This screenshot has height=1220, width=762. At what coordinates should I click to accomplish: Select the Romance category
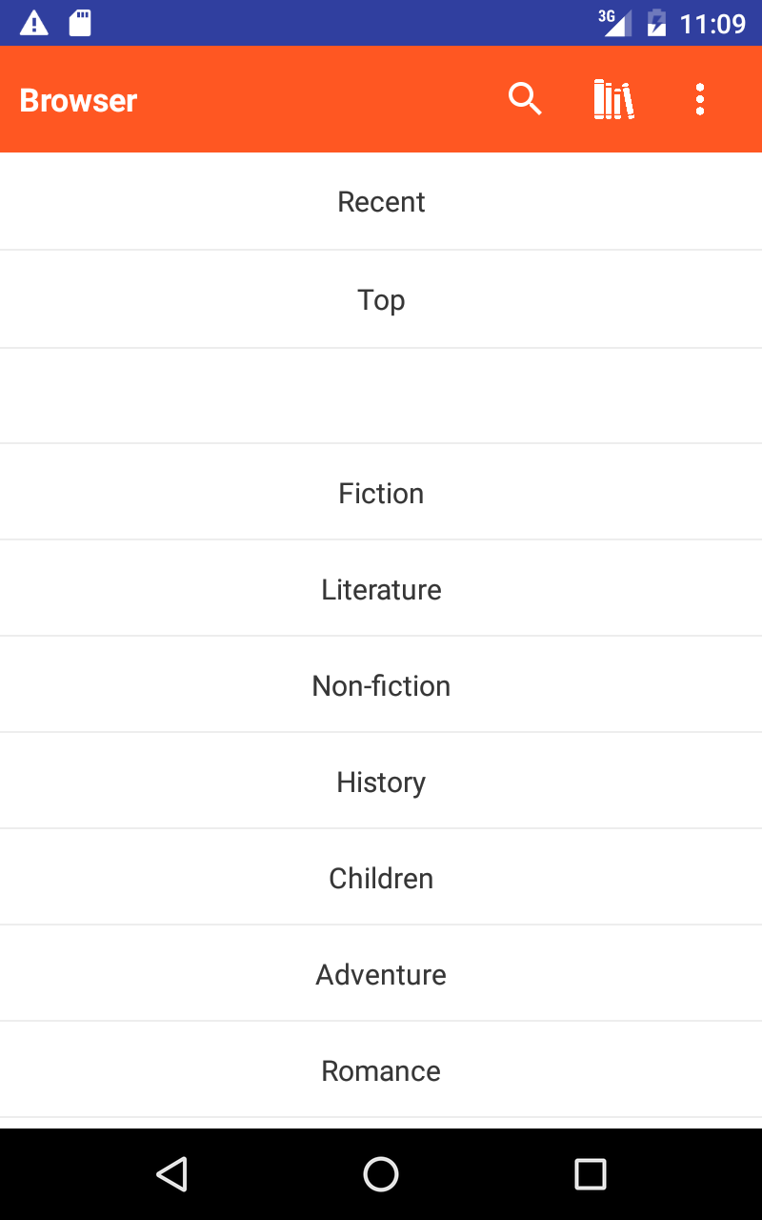(381, 1070)
